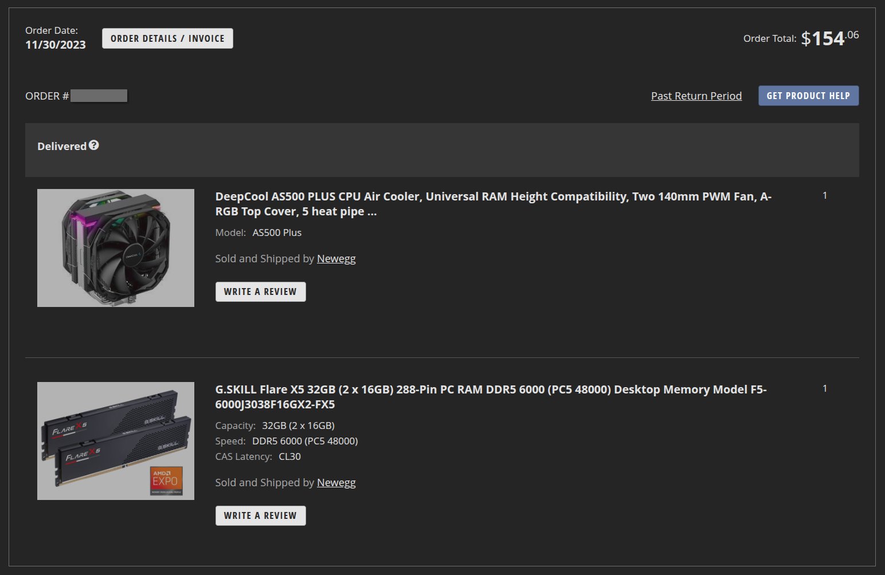Image resolution: width=885 pixels, height=575 pixels.
Task: Click the Delivered status label
Action: pyautogui.click(x=62, y=146)
